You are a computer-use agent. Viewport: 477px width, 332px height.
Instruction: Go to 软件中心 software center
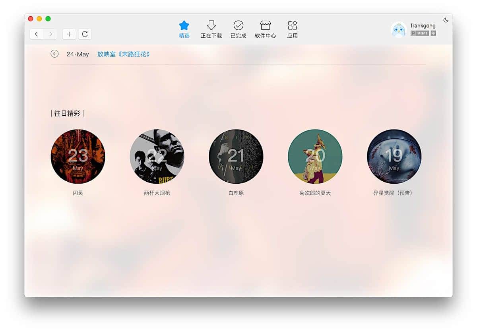266,29
